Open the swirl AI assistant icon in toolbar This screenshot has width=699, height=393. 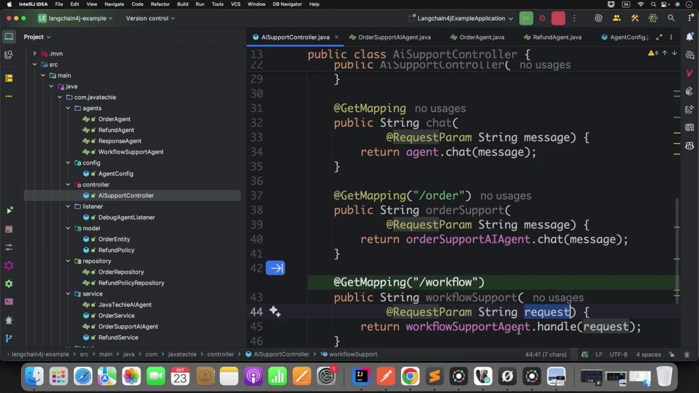599,18
